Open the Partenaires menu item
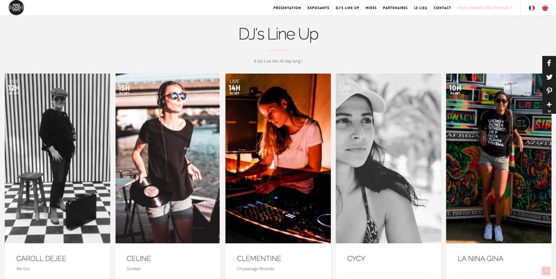556x279 pixels. 395,8
